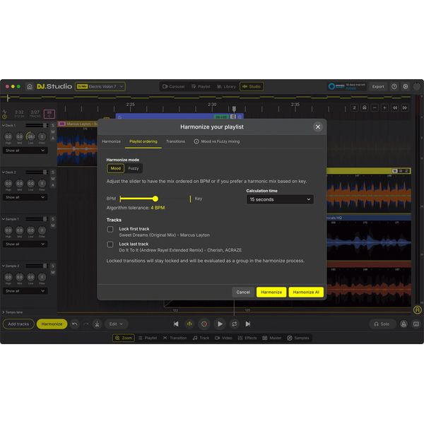
Task: Select Fuzzy harmonize mode
Action: [134, 168]
